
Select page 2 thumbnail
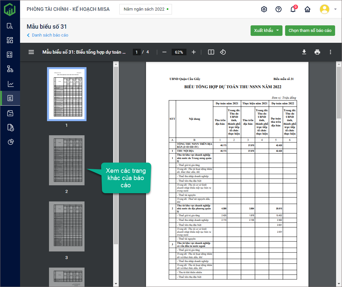click(x=67, y=160)
